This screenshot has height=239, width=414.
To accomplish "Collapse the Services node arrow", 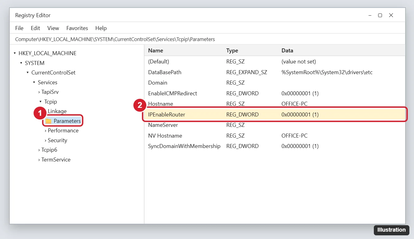I will (34, 82).
